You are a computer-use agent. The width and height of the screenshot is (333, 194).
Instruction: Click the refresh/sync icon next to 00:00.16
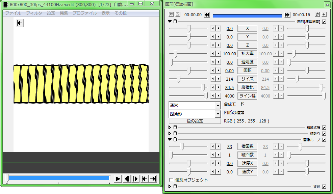(317, 14)
